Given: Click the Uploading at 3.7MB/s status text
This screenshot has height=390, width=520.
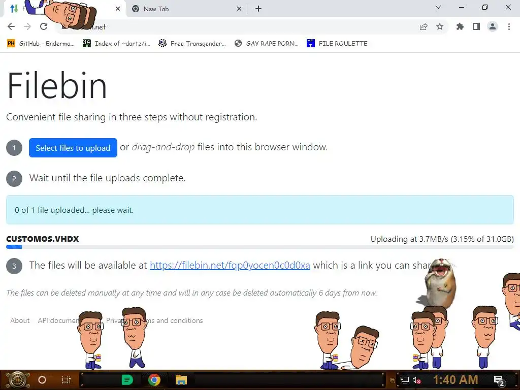Looking at the screenshot, I should tap(442, 239).
